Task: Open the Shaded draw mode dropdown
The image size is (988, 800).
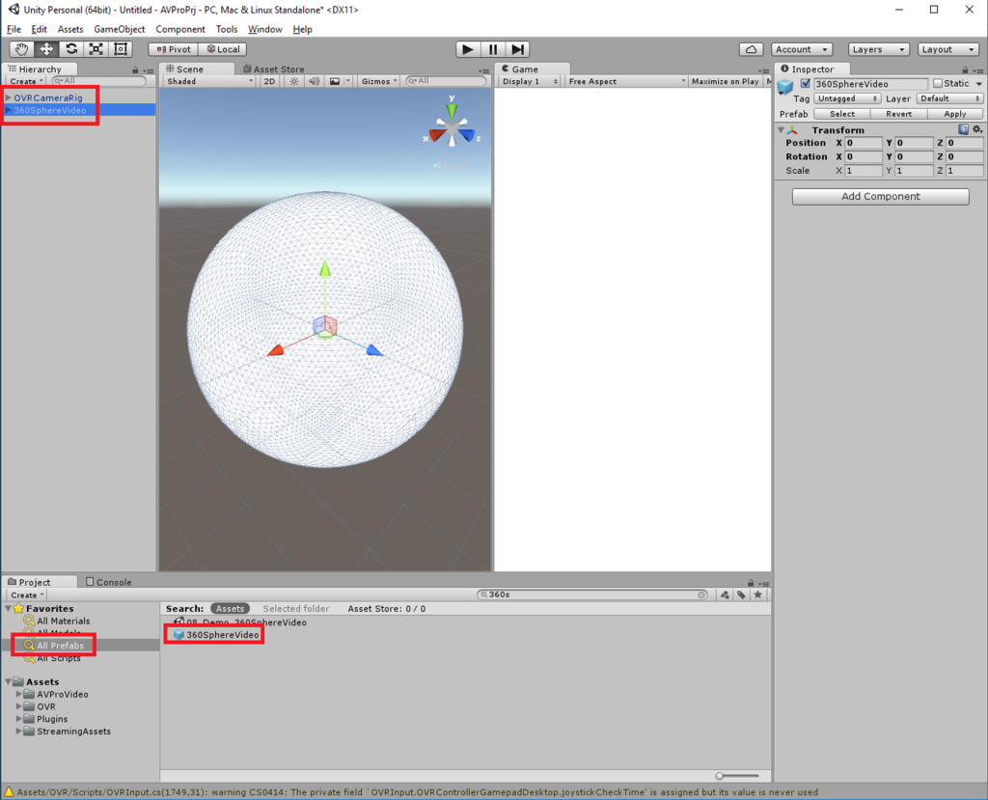Action: click(209, 81)
